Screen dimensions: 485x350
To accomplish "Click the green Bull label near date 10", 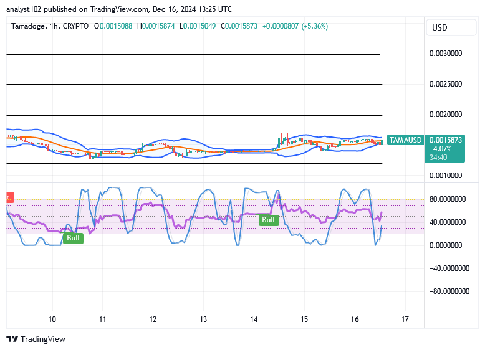I will 73,237.
